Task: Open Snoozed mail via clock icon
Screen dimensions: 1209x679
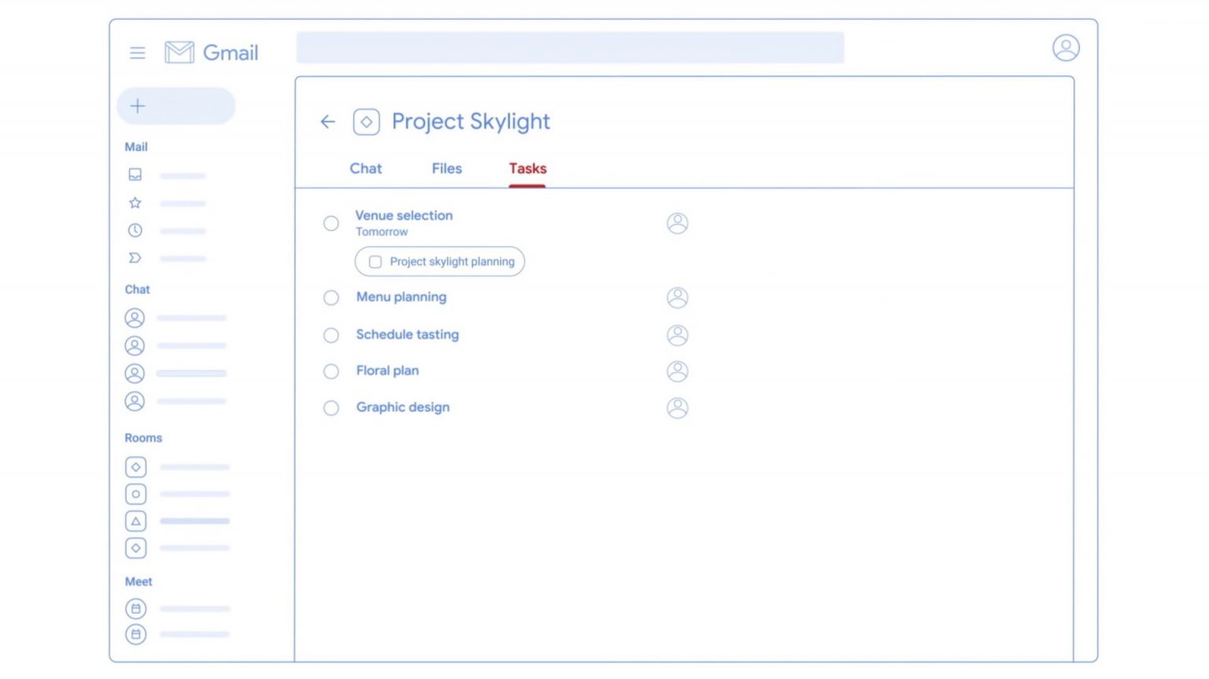Action: 135,231
